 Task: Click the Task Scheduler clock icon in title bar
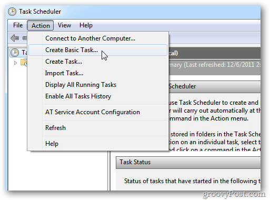pyautogui.click(x=12, y=12)
